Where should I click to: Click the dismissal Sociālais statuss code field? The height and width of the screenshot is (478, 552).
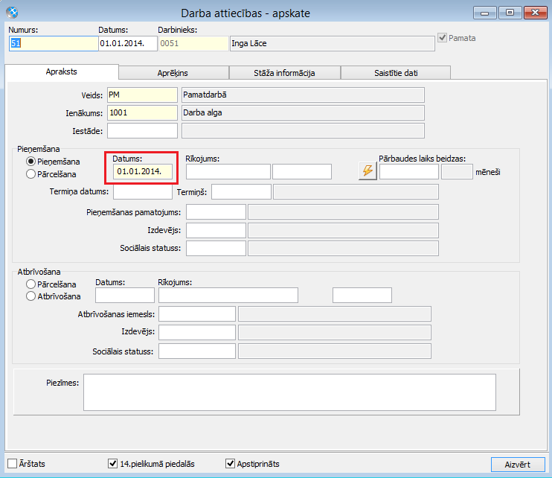[x=197, y=351]
